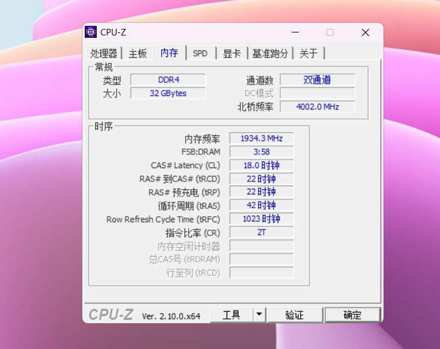Open the 关于 tab
Viewport: 440px width, 349px height.
click(309, 53)
